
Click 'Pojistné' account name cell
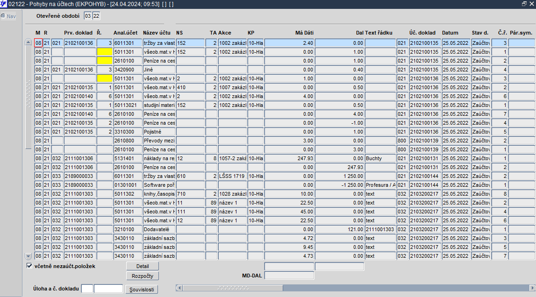pyautogui.click(x=159, y=132)
